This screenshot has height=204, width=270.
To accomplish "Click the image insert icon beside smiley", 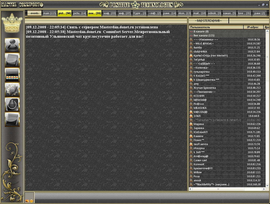I will tap(27, 201).
